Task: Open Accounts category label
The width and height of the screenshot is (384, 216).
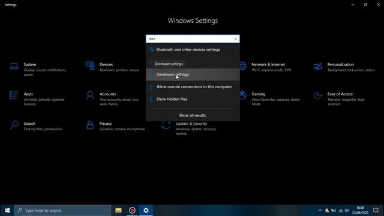Action: [108, 94]
